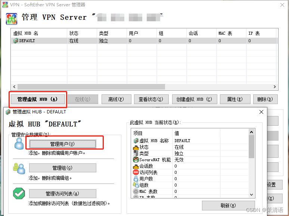Open 管理虚拟 HUB (A) button

coord(38,99)
